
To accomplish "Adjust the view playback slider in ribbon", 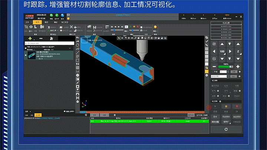I will [x=117, y=30].
